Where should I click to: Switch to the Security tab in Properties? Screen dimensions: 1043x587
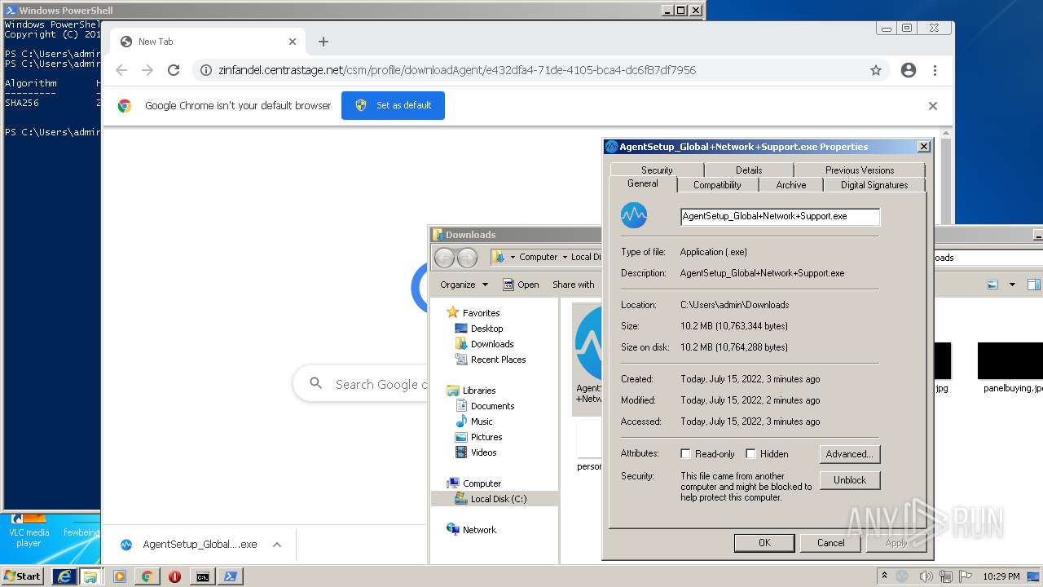(x=657, y=170)
